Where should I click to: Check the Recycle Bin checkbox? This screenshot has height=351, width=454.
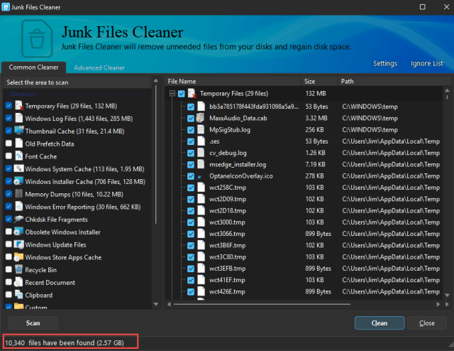pyautogui.click(x=9, y=269)
